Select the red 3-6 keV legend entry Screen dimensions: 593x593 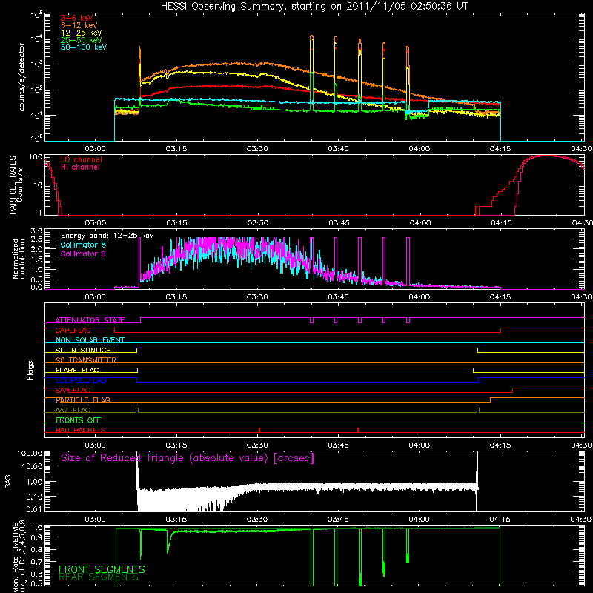(77, 18)
